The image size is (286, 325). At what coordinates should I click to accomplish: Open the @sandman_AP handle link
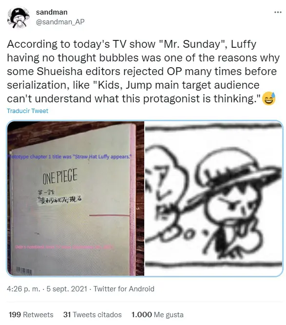(60, 22)
